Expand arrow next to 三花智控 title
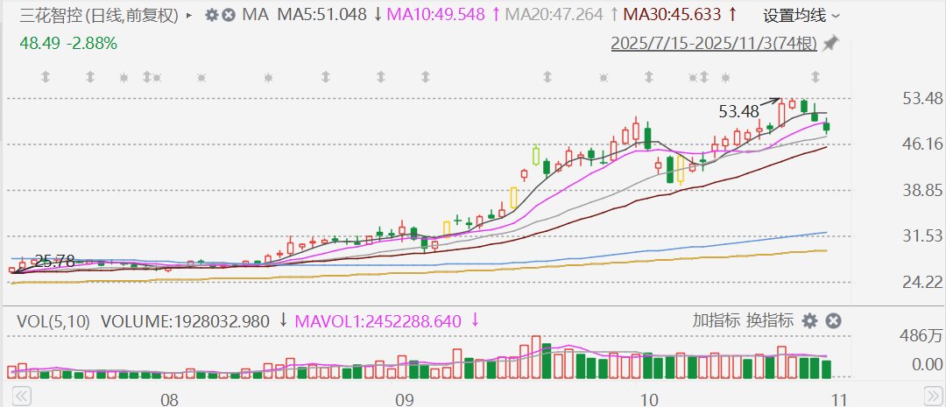This screenshot has width=946, height=407. [x=189, y=16]
